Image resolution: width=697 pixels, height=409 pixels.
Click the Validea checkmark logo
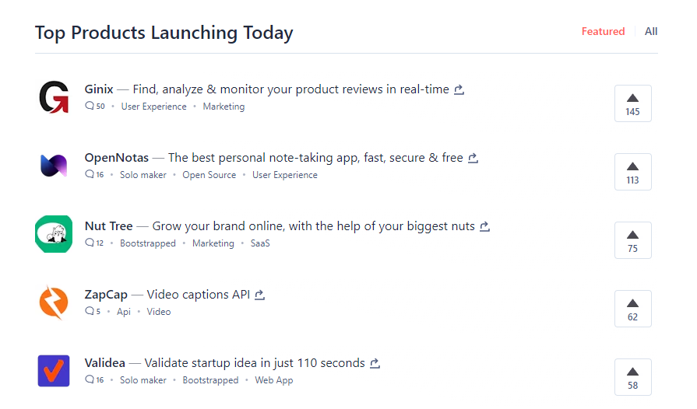pos(54,371)
